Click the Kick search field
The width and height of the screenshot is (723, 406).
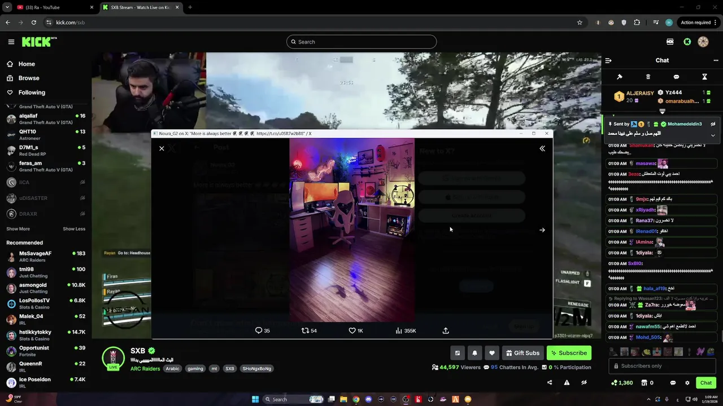[x=361, y=42]
